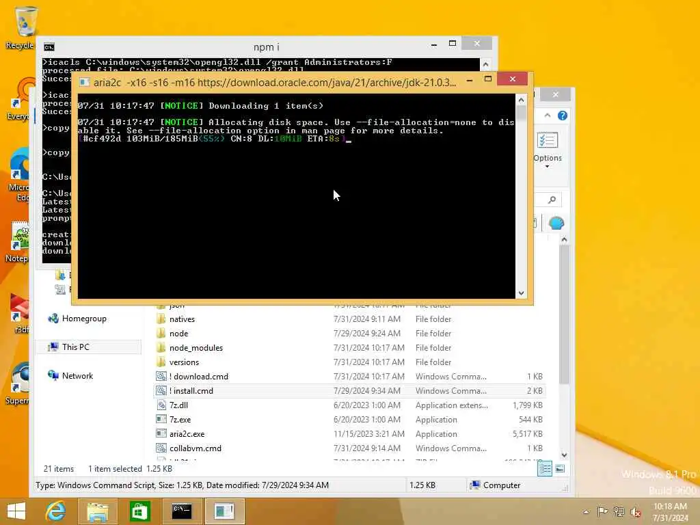Click the collabvm.cmd script icon
The height and width of the screenshot is (525, 700).
click(161, 448)
